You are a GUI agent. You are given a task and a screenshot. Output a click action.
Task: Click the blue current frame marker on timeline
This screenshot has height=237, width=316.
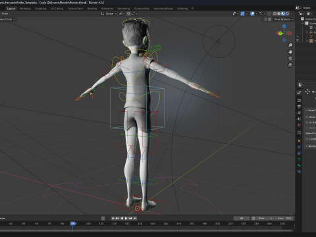click(72, 223)
